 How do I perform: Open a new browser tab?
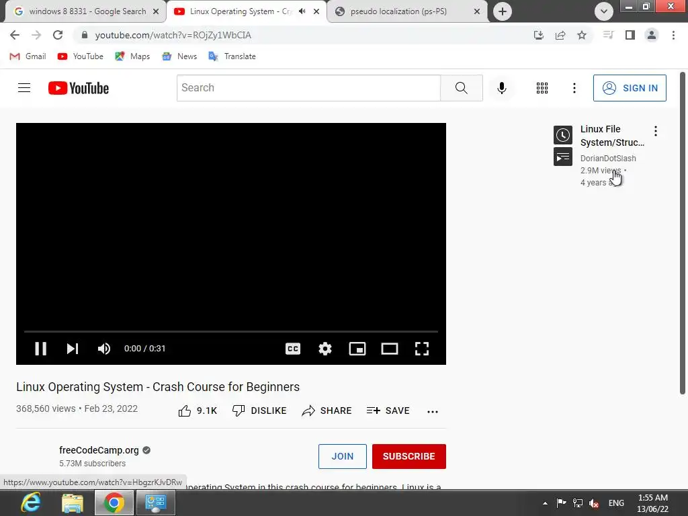pos(503,11)
